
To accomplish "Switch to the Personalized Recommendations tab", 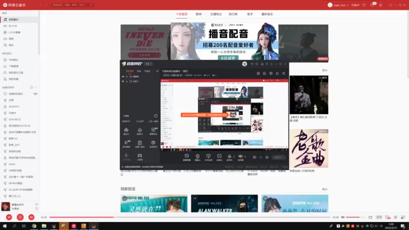I will (181, 14).
